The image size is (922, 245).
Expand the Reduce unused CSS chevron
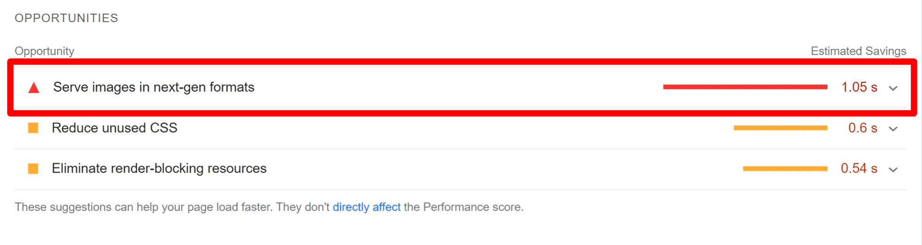point(893,129)
